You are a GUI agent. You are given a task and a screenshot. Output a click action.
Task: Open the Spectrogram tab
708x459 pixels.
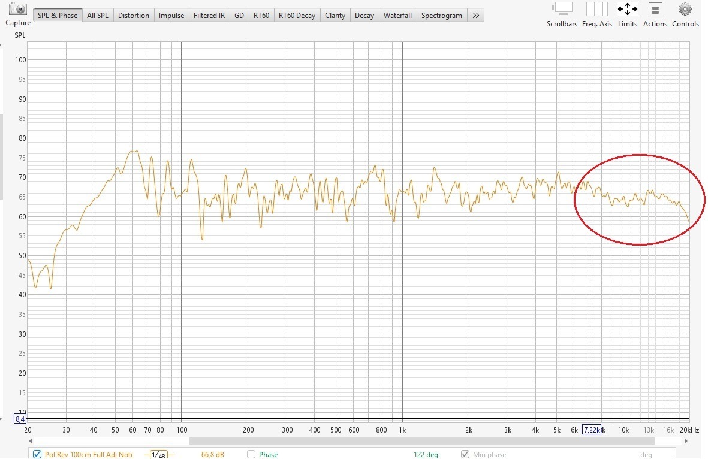[x=442, y=16]
